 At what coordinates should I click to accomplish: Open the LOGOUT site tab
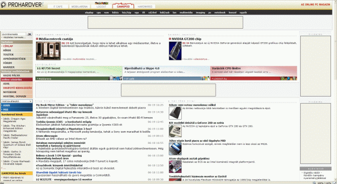(101, 7)
